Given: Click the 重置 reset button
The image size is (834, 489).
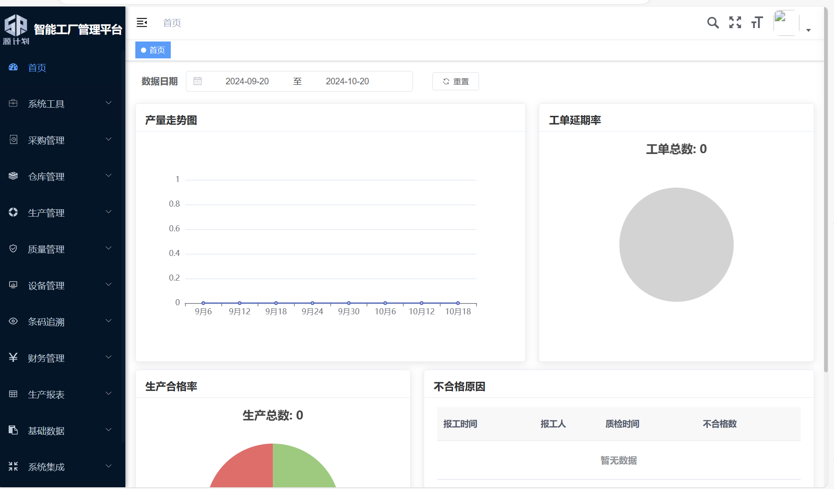Looking at the screenshot, I should click(455, 81).
